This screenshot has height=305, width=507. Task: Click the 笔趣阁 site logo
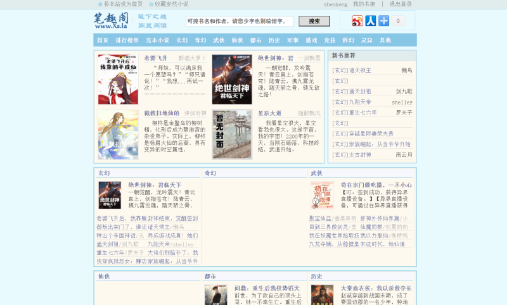[x=112, y=21]
